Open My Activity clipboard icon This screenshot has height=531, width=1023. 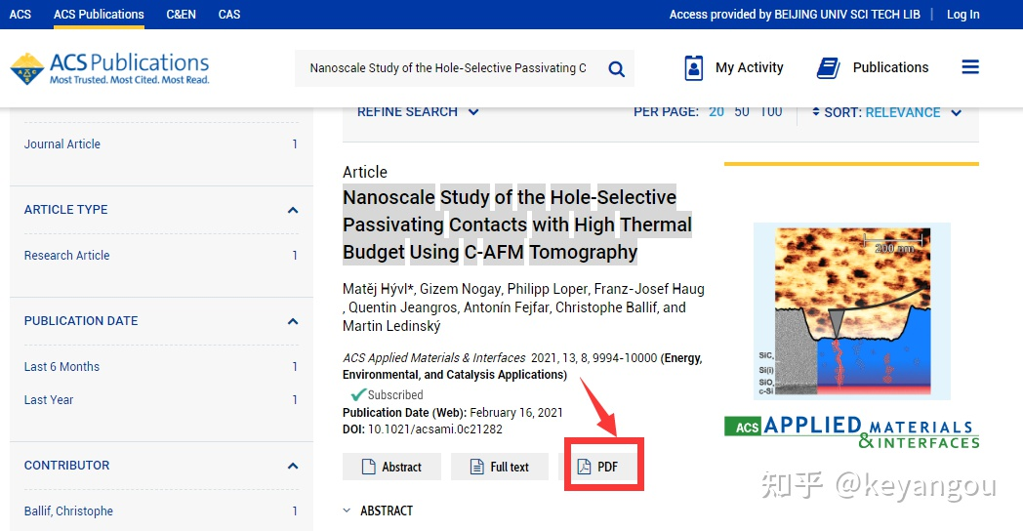694,67
